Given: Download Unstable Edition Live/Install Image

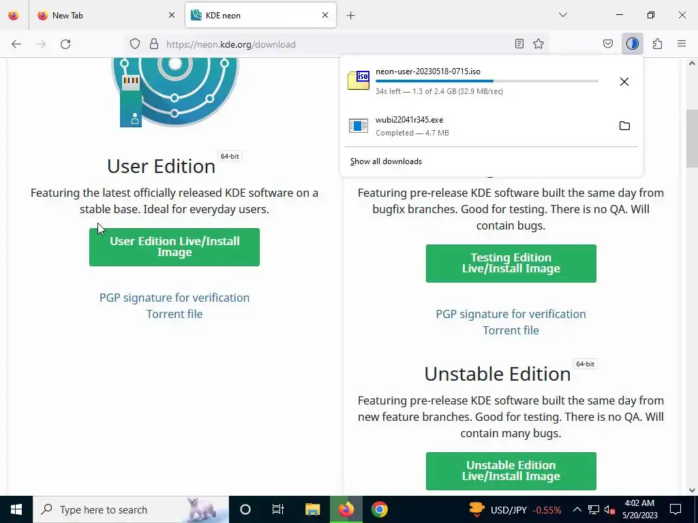Looking at the screenshot, I should [511, 471].
